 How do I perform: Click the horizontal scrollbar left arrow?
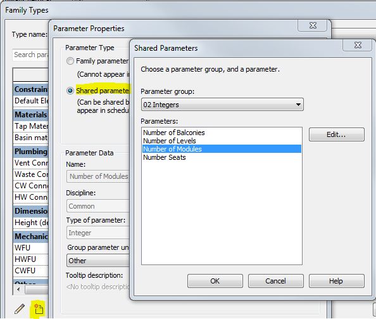[x=18, y=289]
